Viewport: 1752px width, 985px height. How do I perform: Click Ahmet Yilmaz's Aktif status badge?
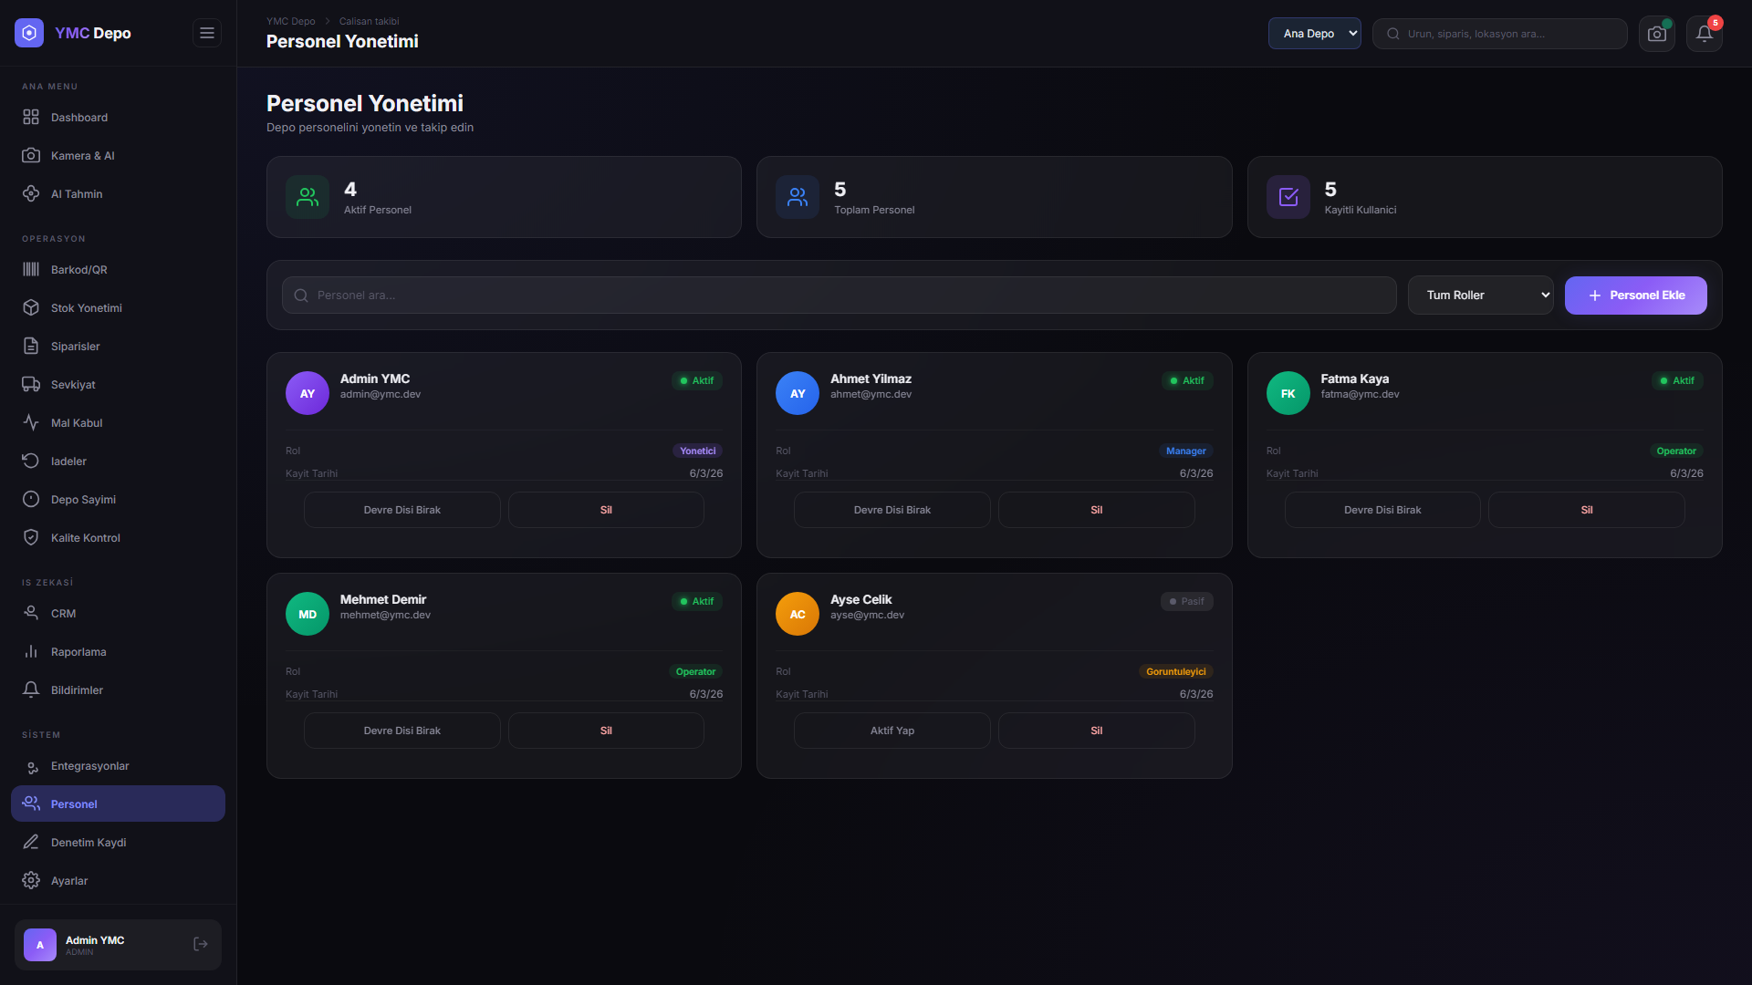1187,380
